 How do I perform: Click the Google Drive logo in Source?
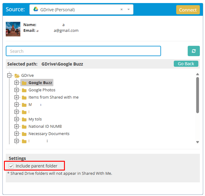36,9
